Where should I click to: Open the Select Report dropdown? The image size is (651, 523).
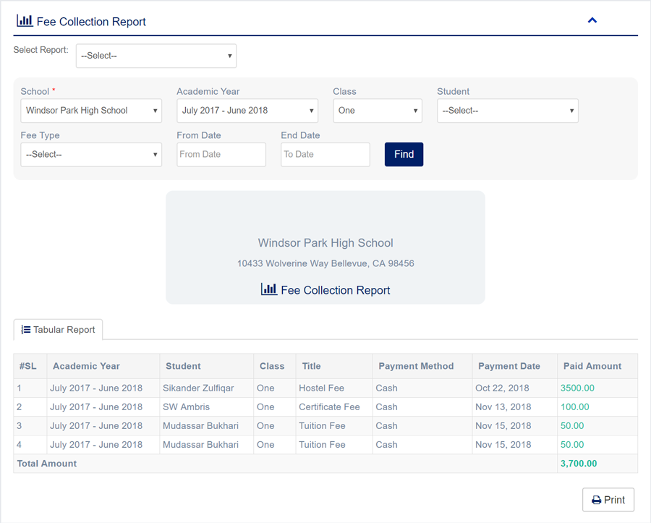coord(156,56)
